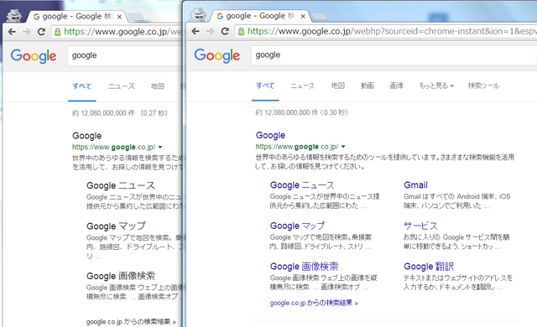
Task: Open Google マップ link in left window
Action: (x=116, y=226)
